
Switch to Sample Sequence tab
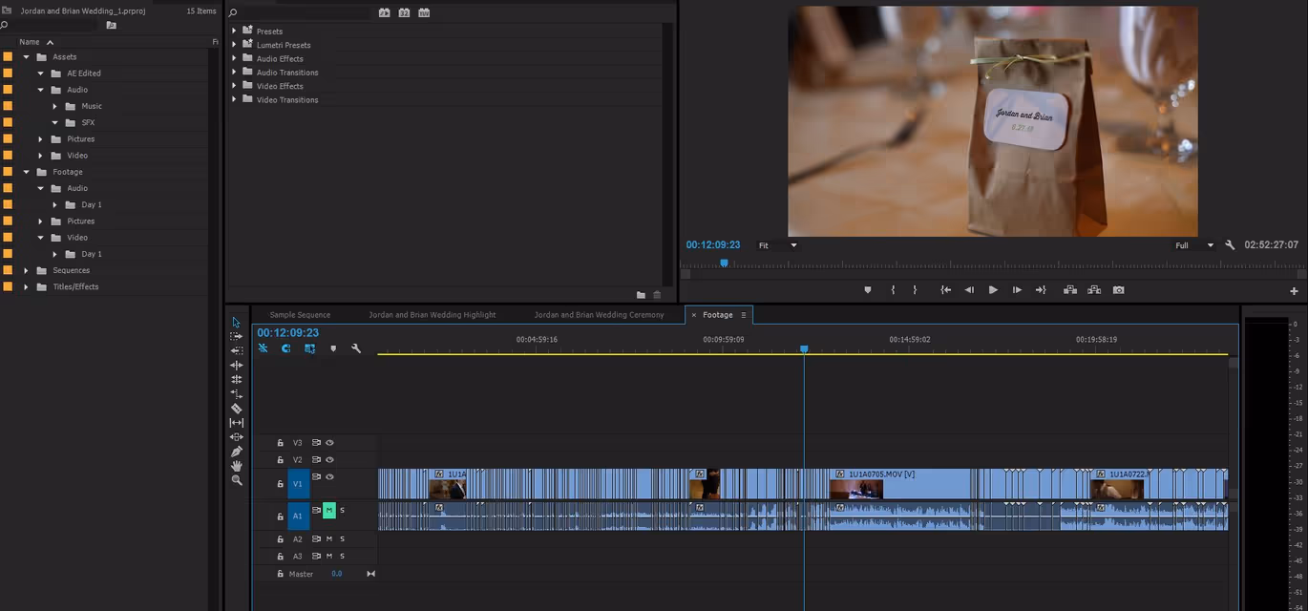point(300,314)
